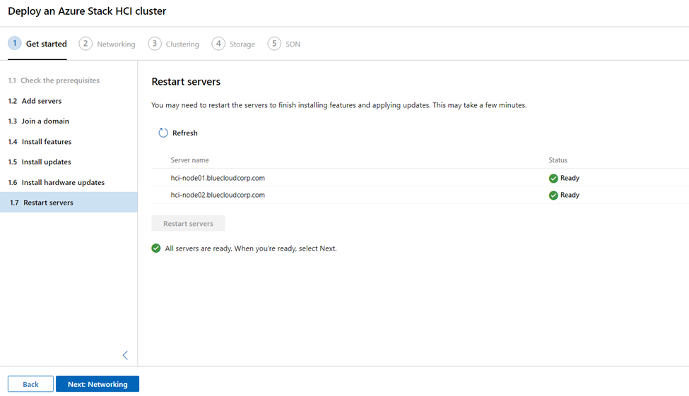Click the step 5 SDN circle icon
Screen dimensions: 689x396
point(274,44)
